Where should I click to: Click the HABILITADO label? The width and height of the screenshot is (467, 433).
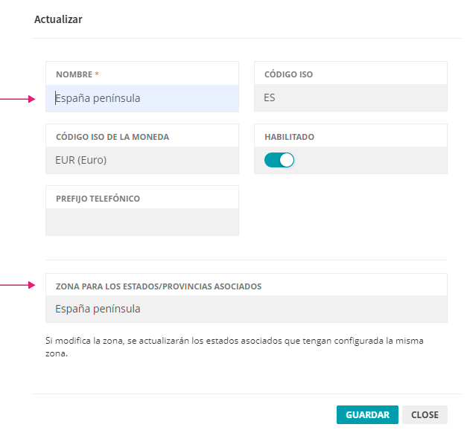[289, 137]
